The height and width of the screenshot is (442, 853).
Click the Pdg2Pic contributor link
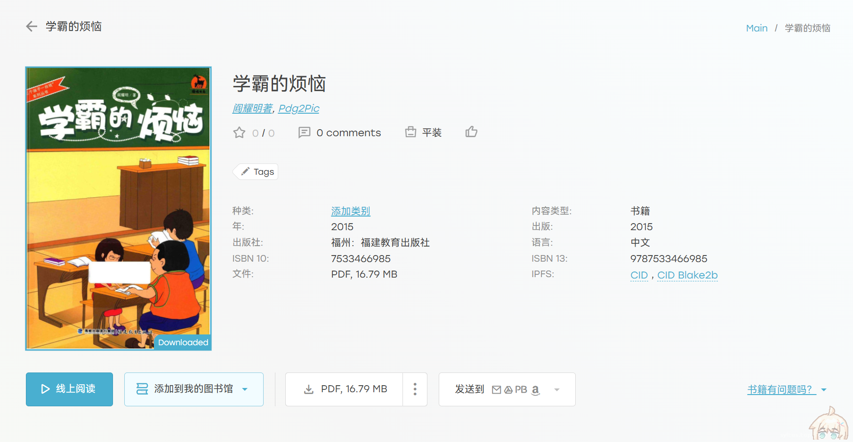click(x=299, y=108)
